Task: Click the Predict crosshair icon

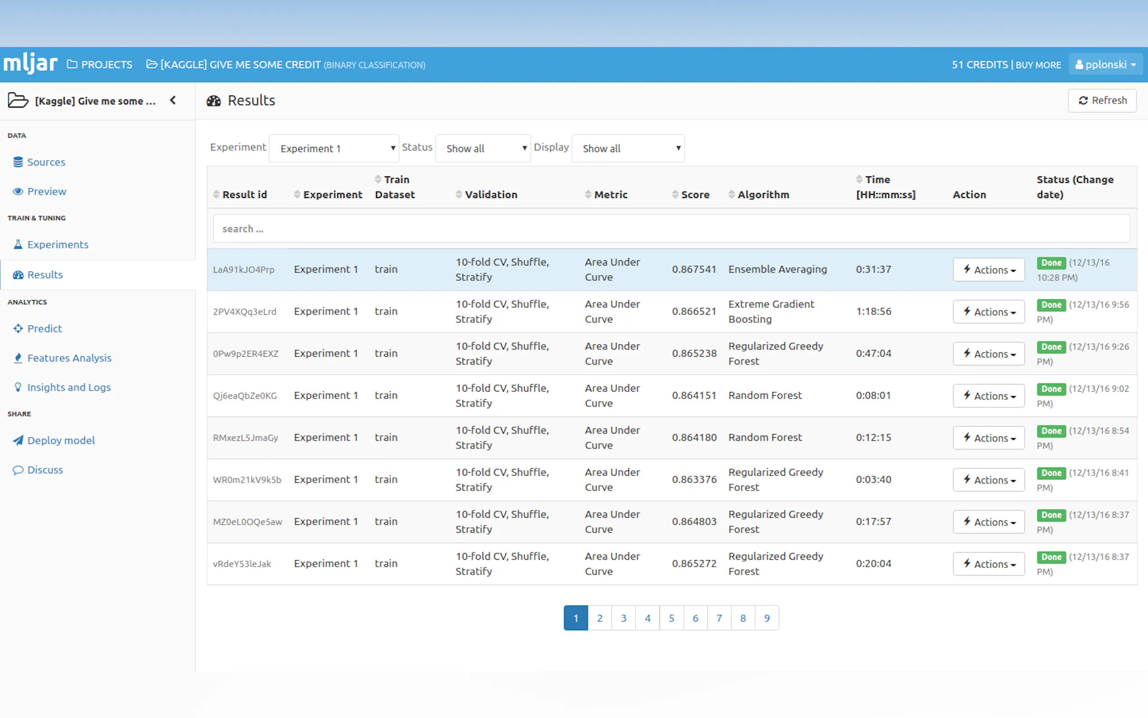Action: tap(18, 329)
